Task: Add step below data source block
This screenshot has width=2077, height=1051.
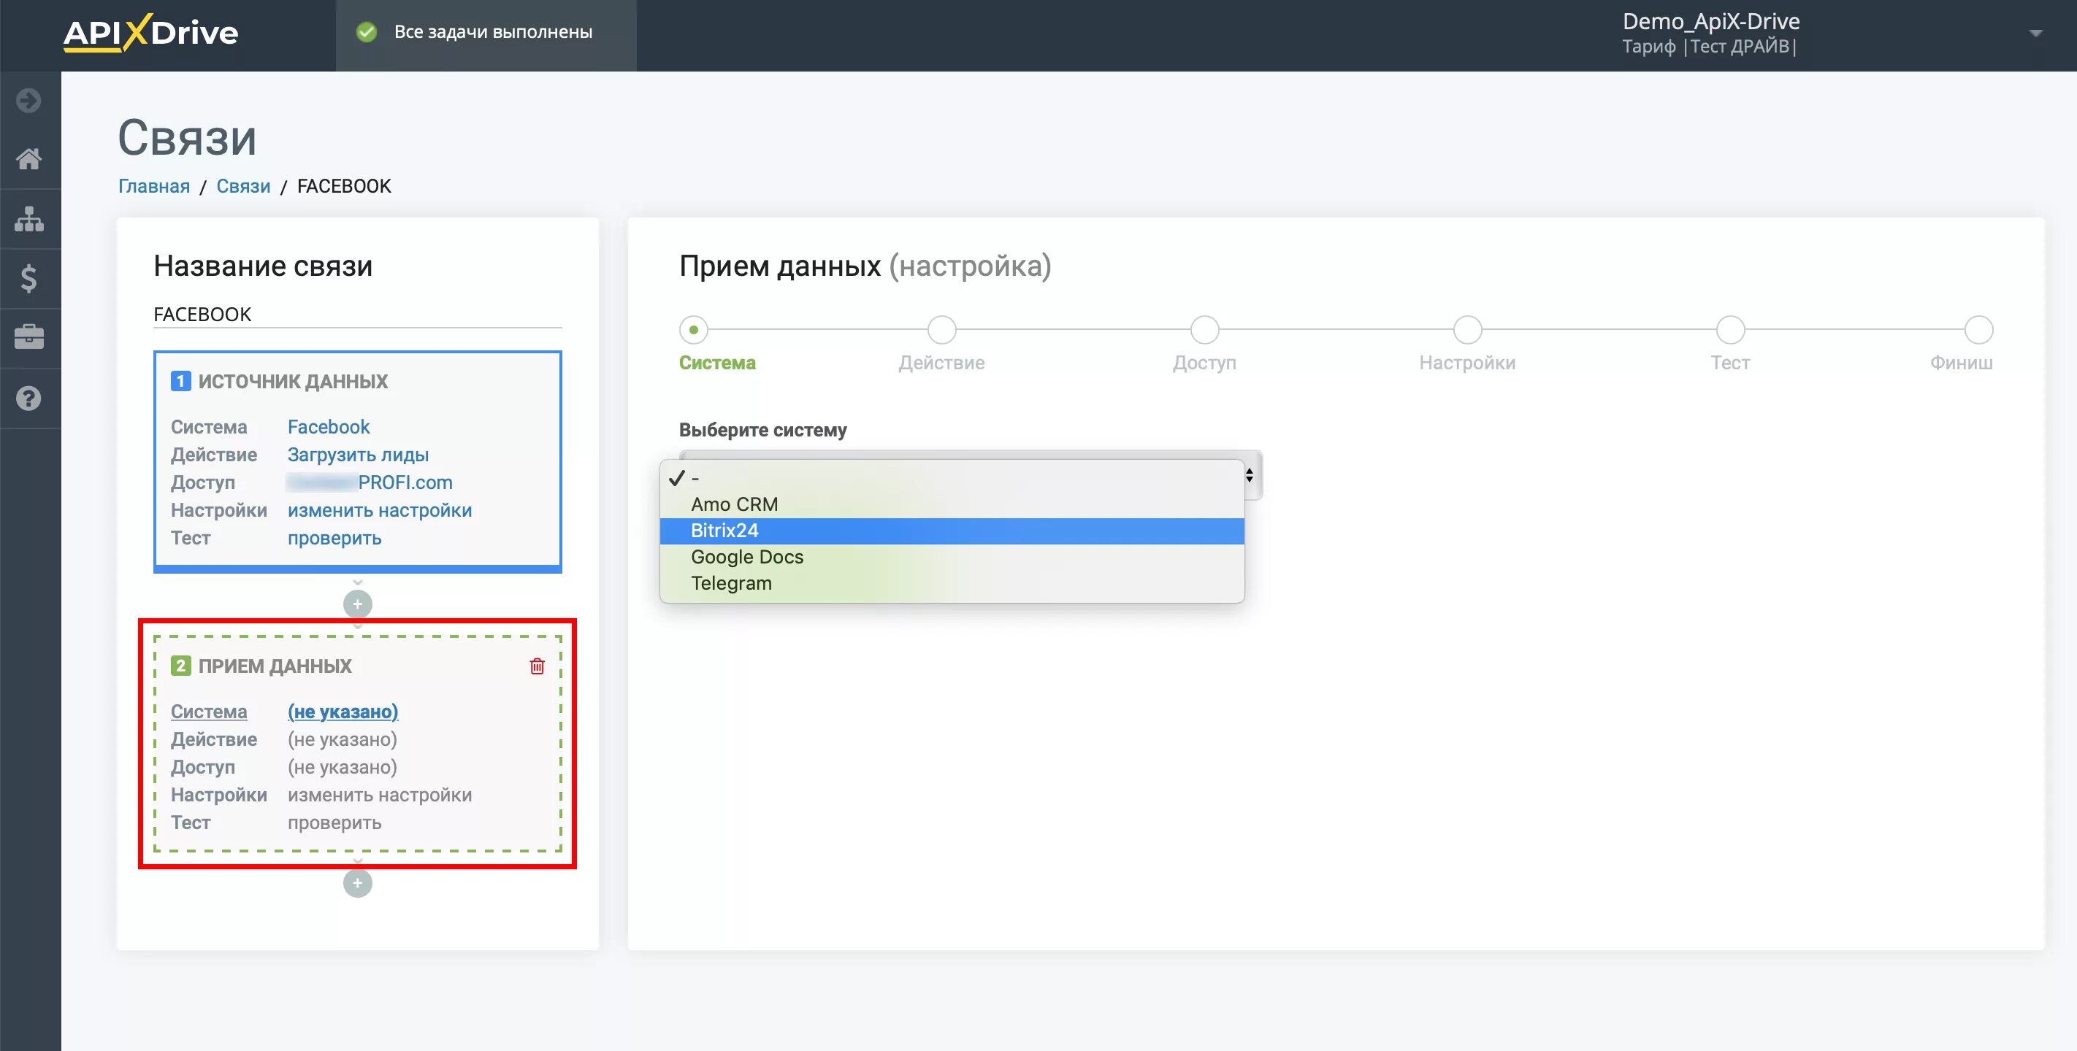Action: pyautogui.click(x=357, y=604)
